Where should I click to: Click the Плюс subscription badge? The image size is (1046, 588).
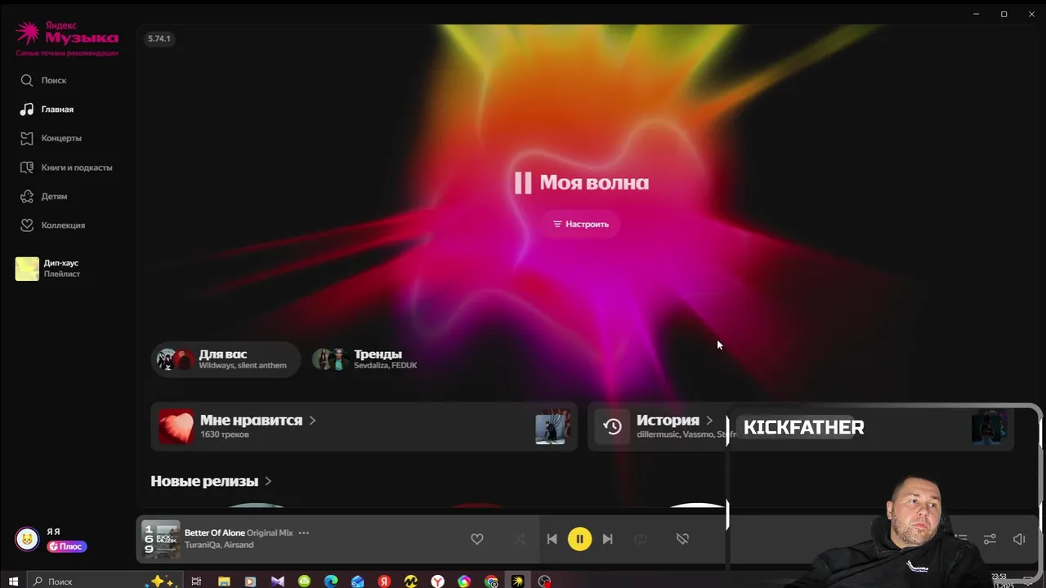pos(66,546)
